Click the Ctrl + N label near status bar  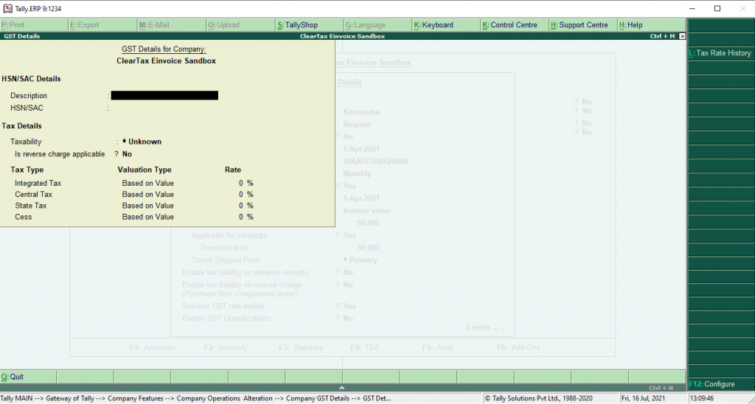click(661, 388)
